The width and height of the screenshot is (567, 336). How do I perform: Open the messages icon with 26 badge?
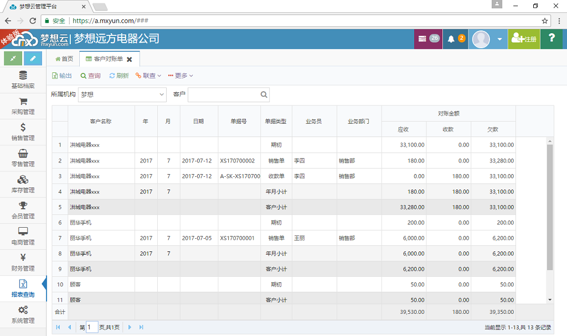pyautogui.click(x=428, y=39)
